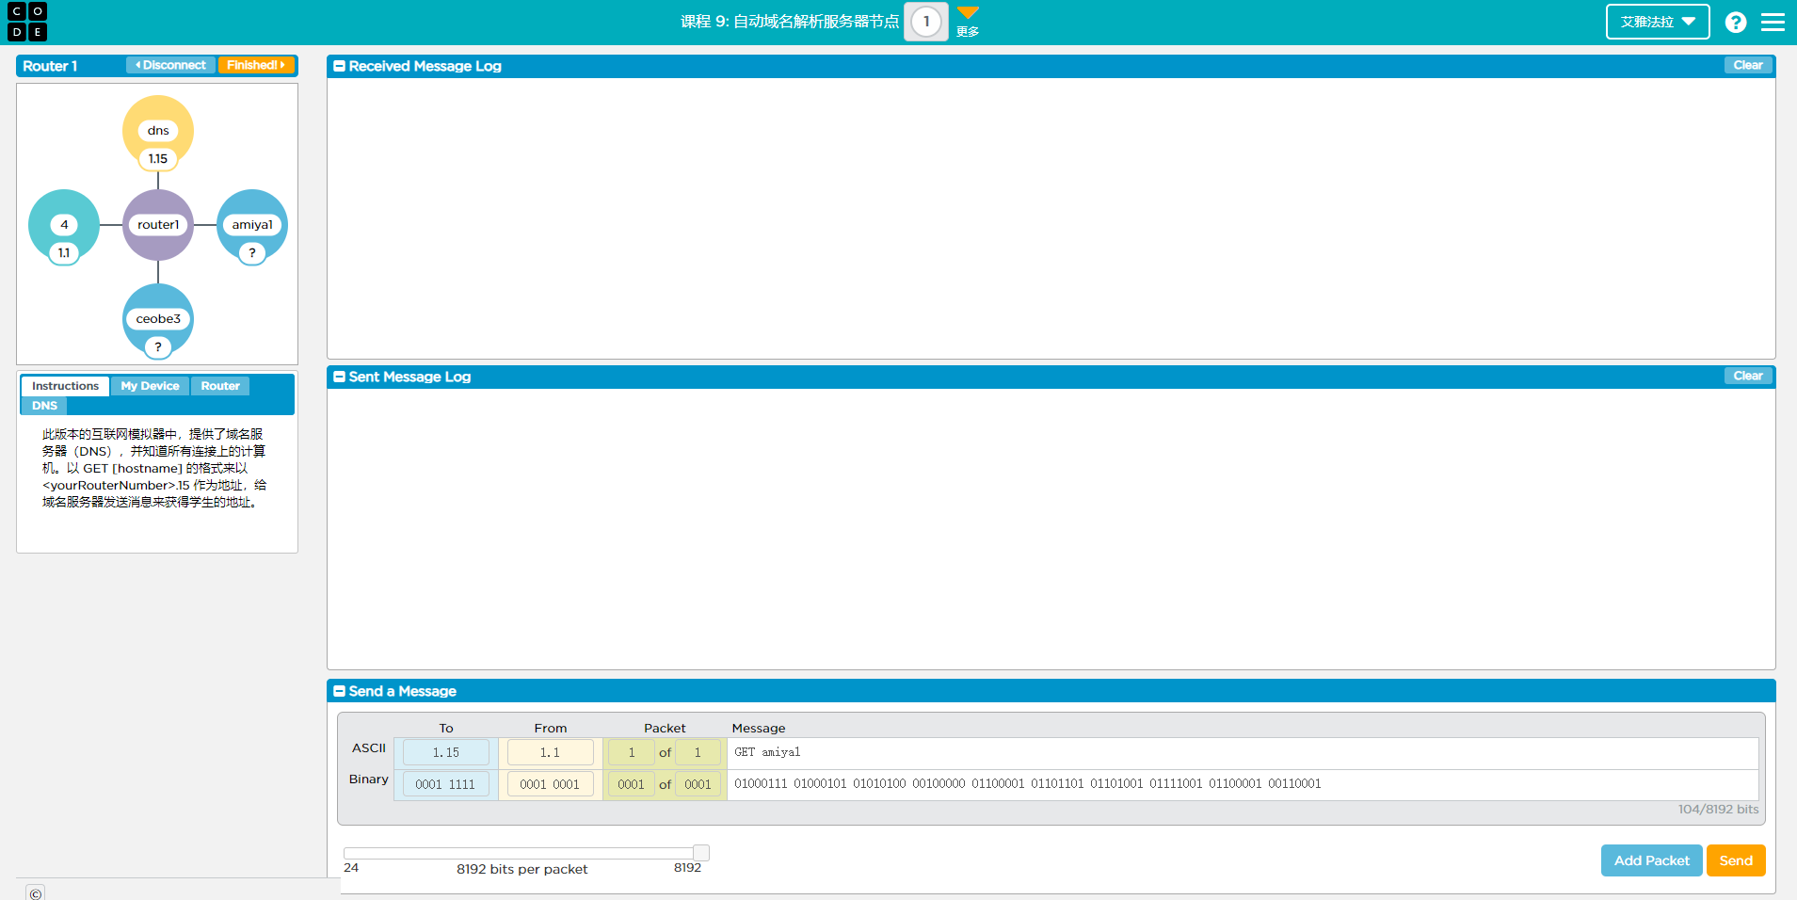1797x900 pixels.
Task: Click the Binary From field 0001 0001
Action: [551, 784]
